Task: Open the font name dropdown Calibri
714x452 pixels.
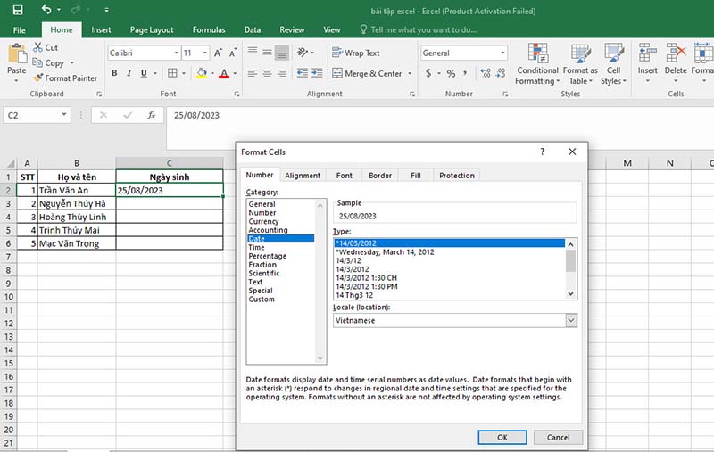Action: (x=176, y=53)
